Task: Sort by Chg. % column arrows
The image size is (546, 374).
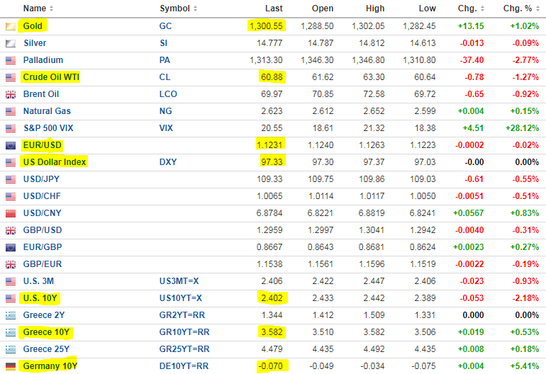Action: 537,8
